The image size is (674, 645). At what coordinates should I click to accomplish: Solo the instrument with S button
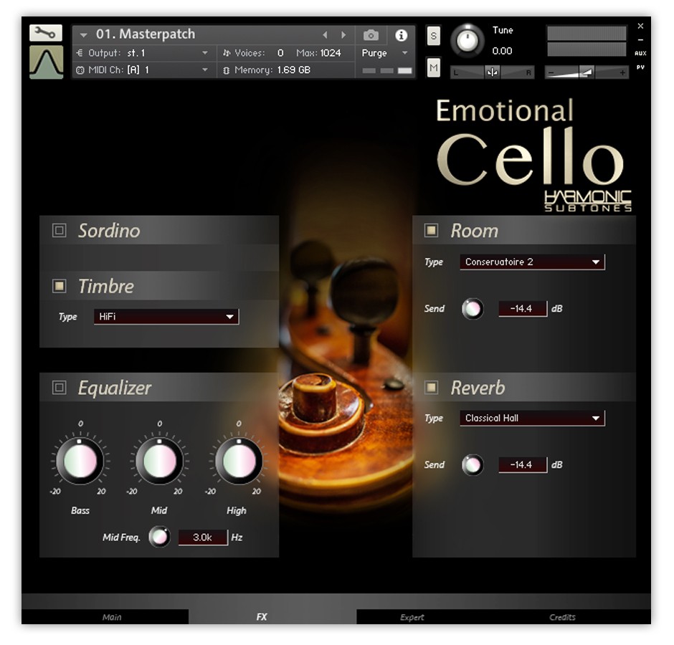(x=433, y=36)
